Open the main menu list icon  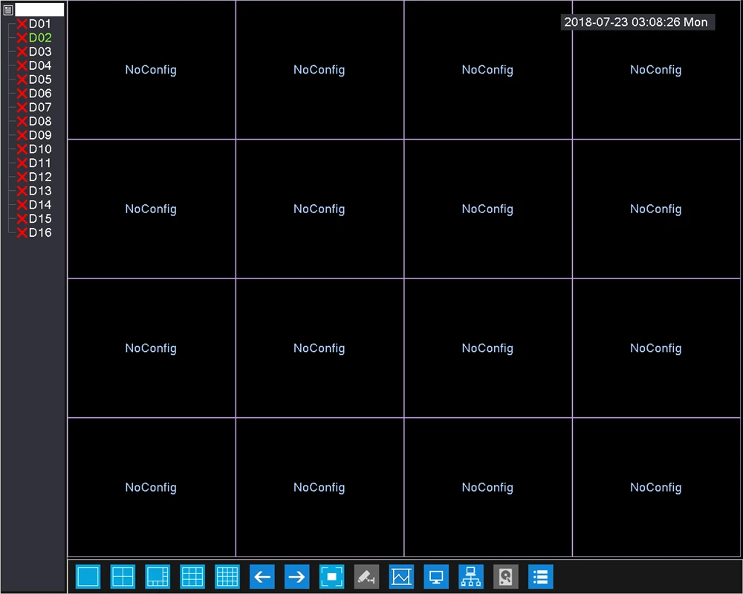coord(541,576)
